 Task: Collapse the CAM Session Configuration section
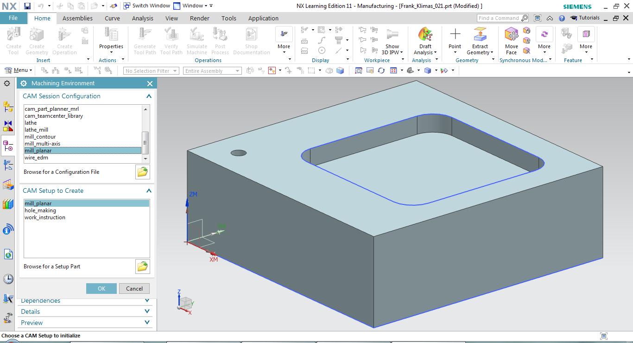tap(149, 96)
